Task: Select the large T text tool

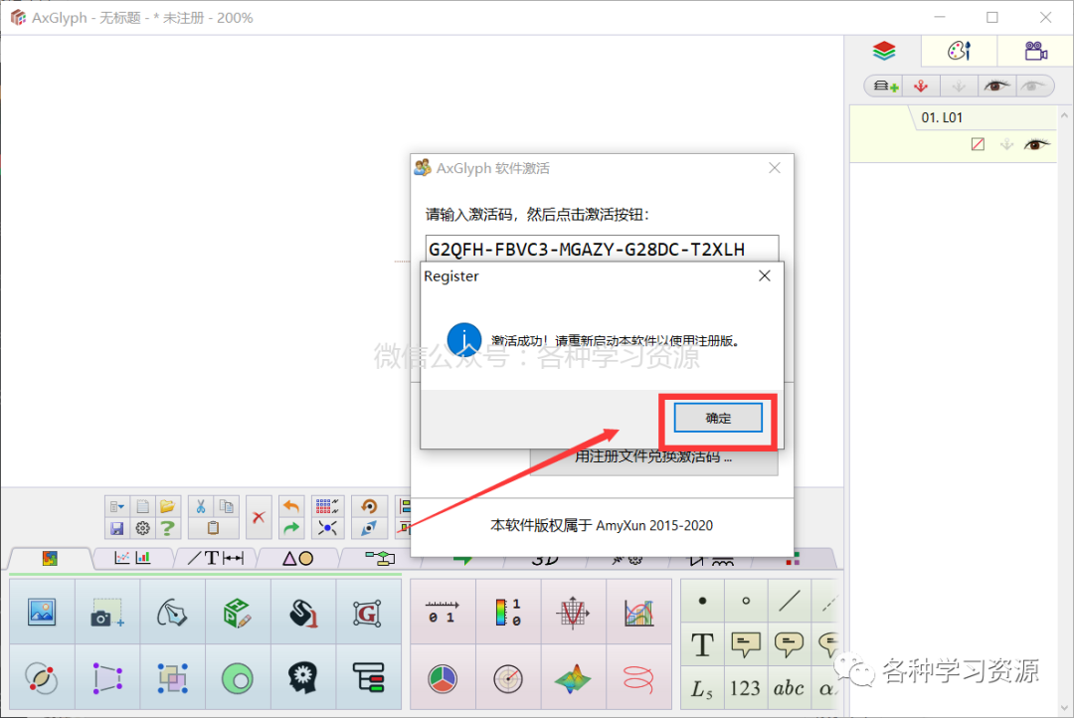Action: coord(702,644)
